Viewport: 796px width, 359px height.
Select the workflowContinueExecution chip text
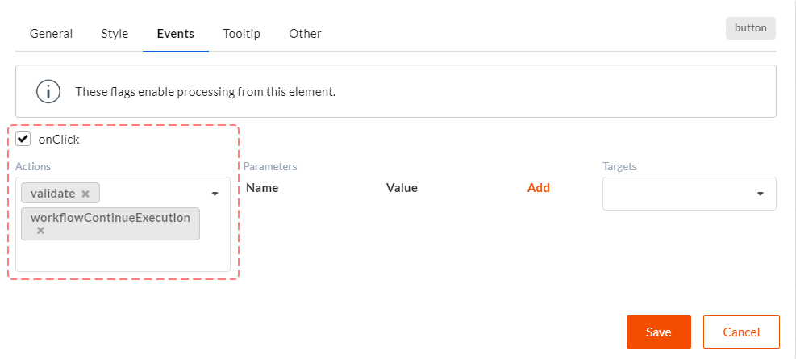click(110, 218)
